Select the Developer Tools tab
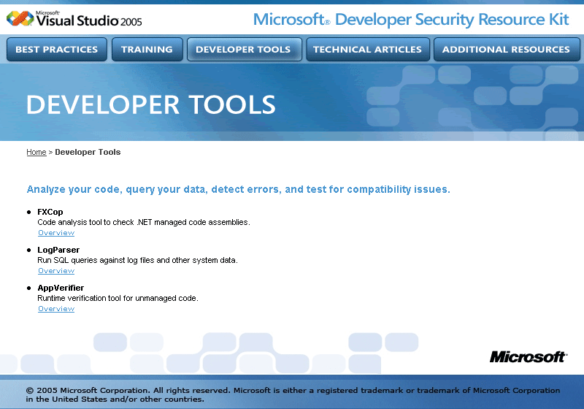The height and width of the screenshot is (409, 584). [x=245, y=49]
